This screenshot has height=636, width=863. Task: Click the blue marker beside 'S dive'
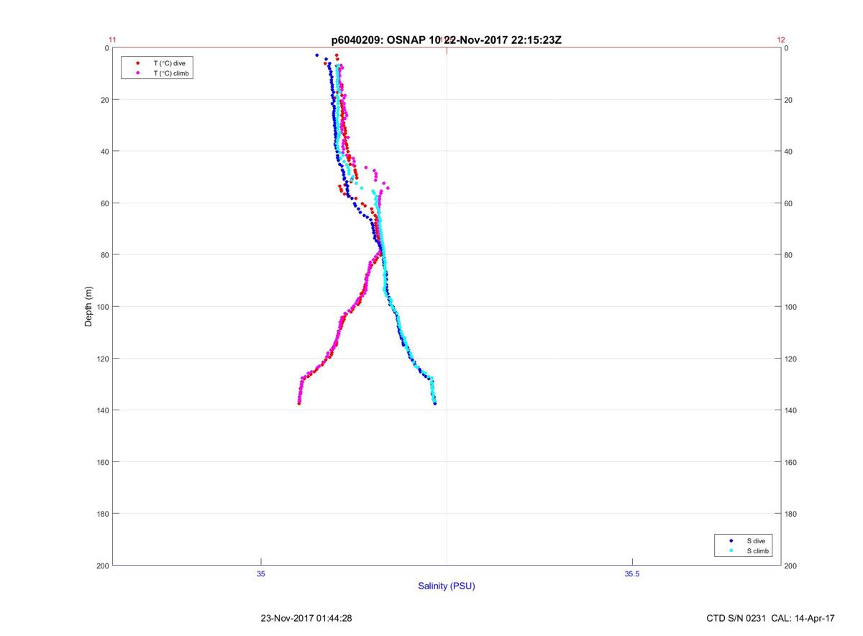731,540
